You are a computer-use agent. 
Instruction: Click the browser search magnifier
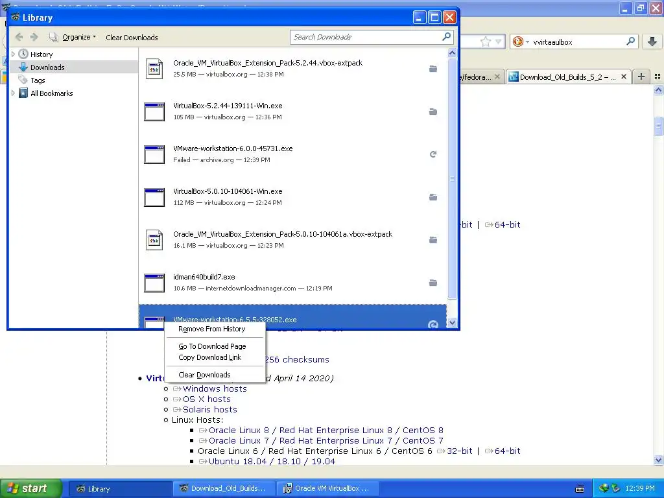pos(630,41)
